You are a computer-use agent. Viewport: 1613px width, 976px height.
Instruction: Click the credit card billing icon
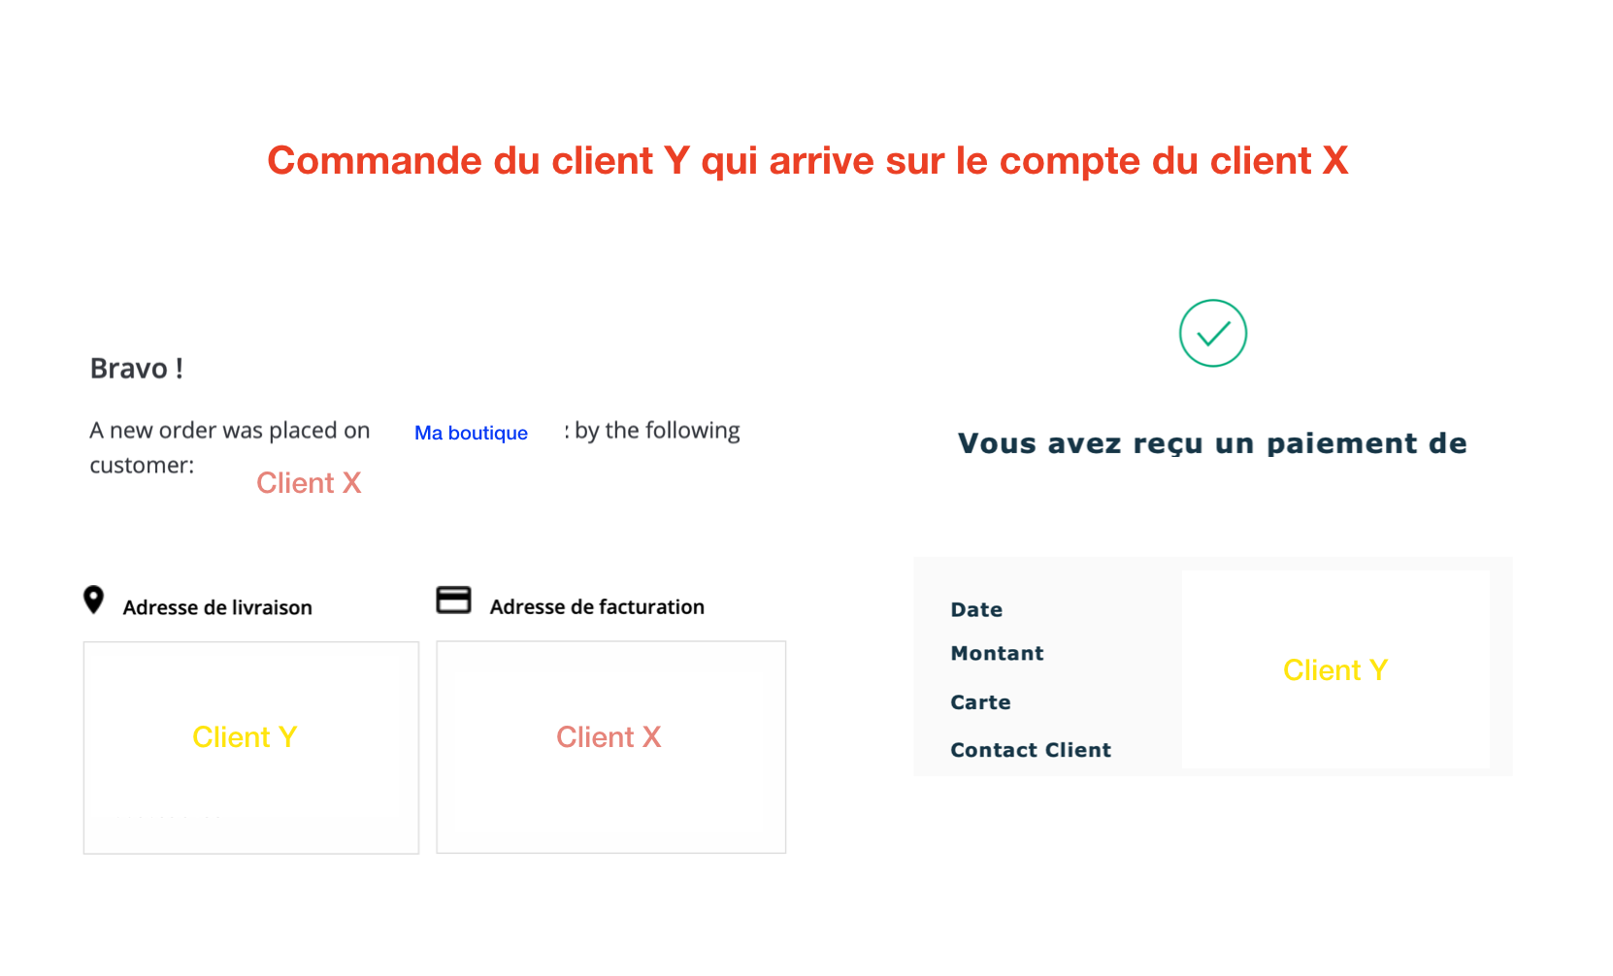tap(453, 600)
